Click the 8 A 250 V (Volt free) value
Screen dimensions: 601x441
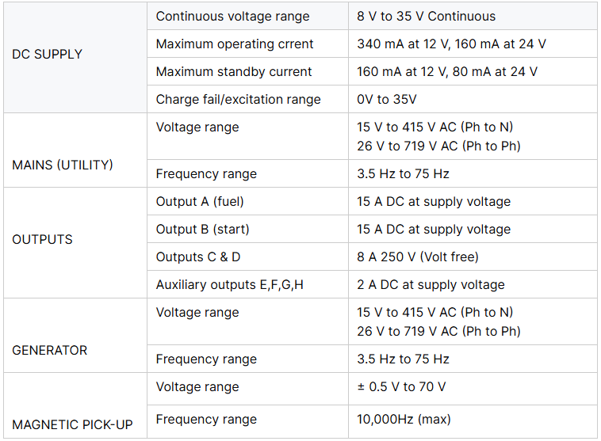417,257
